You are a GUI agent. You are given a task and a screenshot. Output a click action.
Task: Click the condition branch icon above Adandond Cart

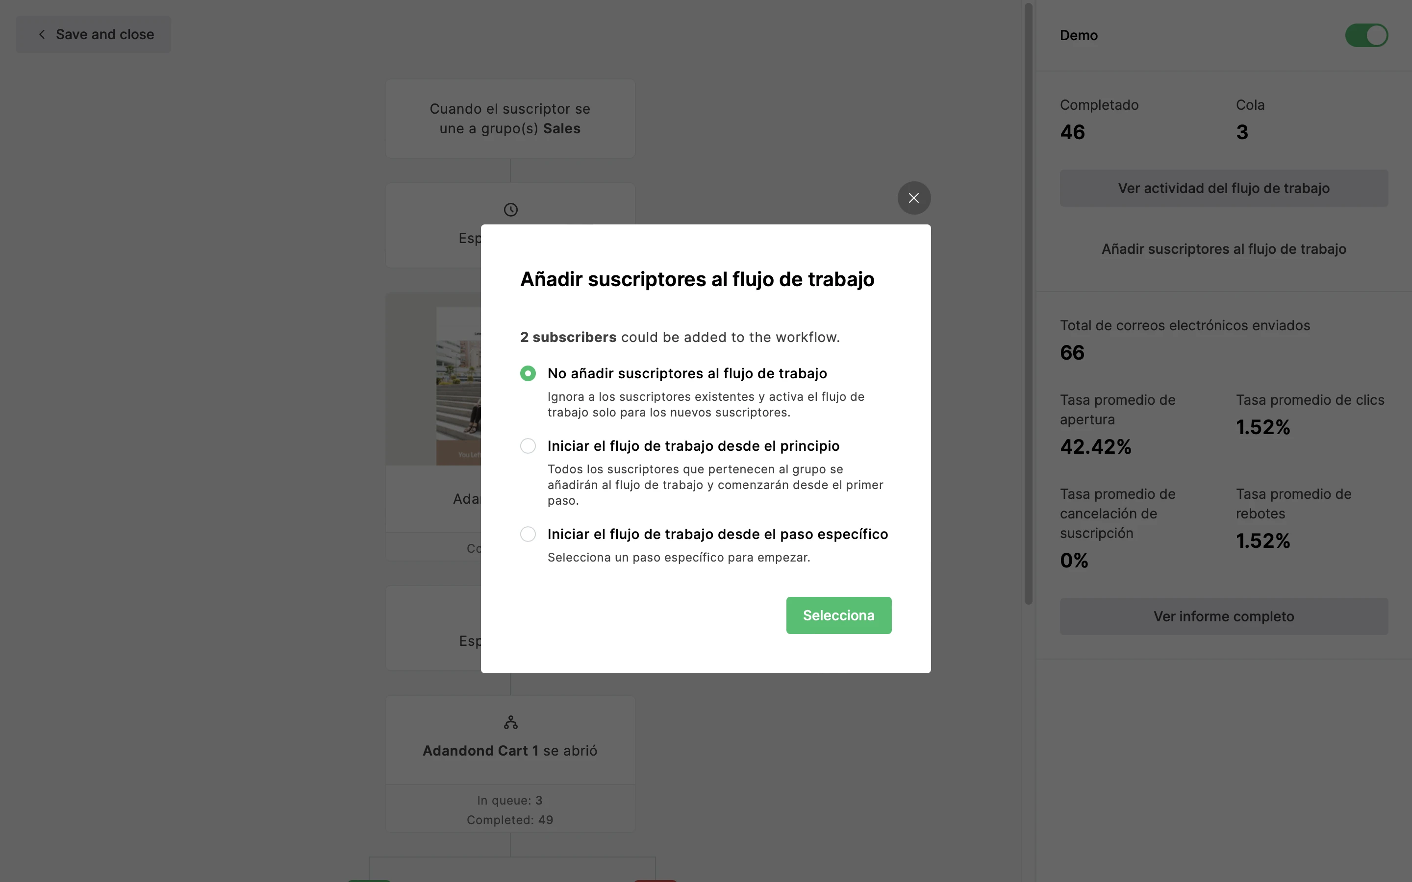510,722
